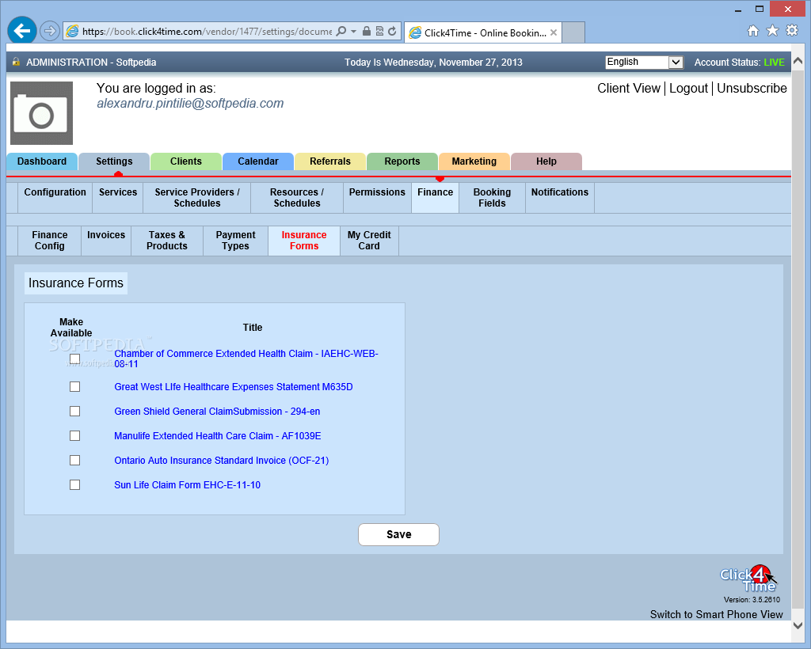Screen dimensions: 811x649
Task: Open Green Shield General ClaimSubmission link
Action: pyautogui.click(x=217, y=412)
